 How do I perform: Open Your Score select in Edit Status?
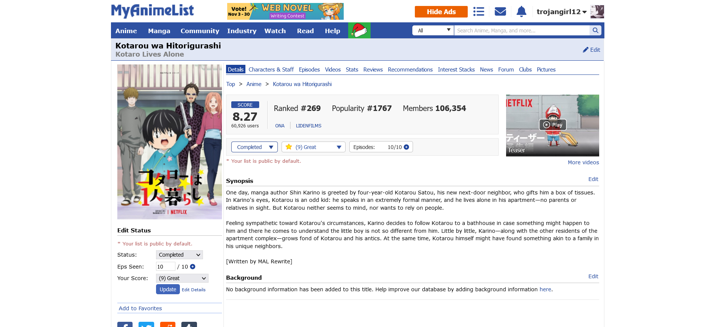(182, 278)
